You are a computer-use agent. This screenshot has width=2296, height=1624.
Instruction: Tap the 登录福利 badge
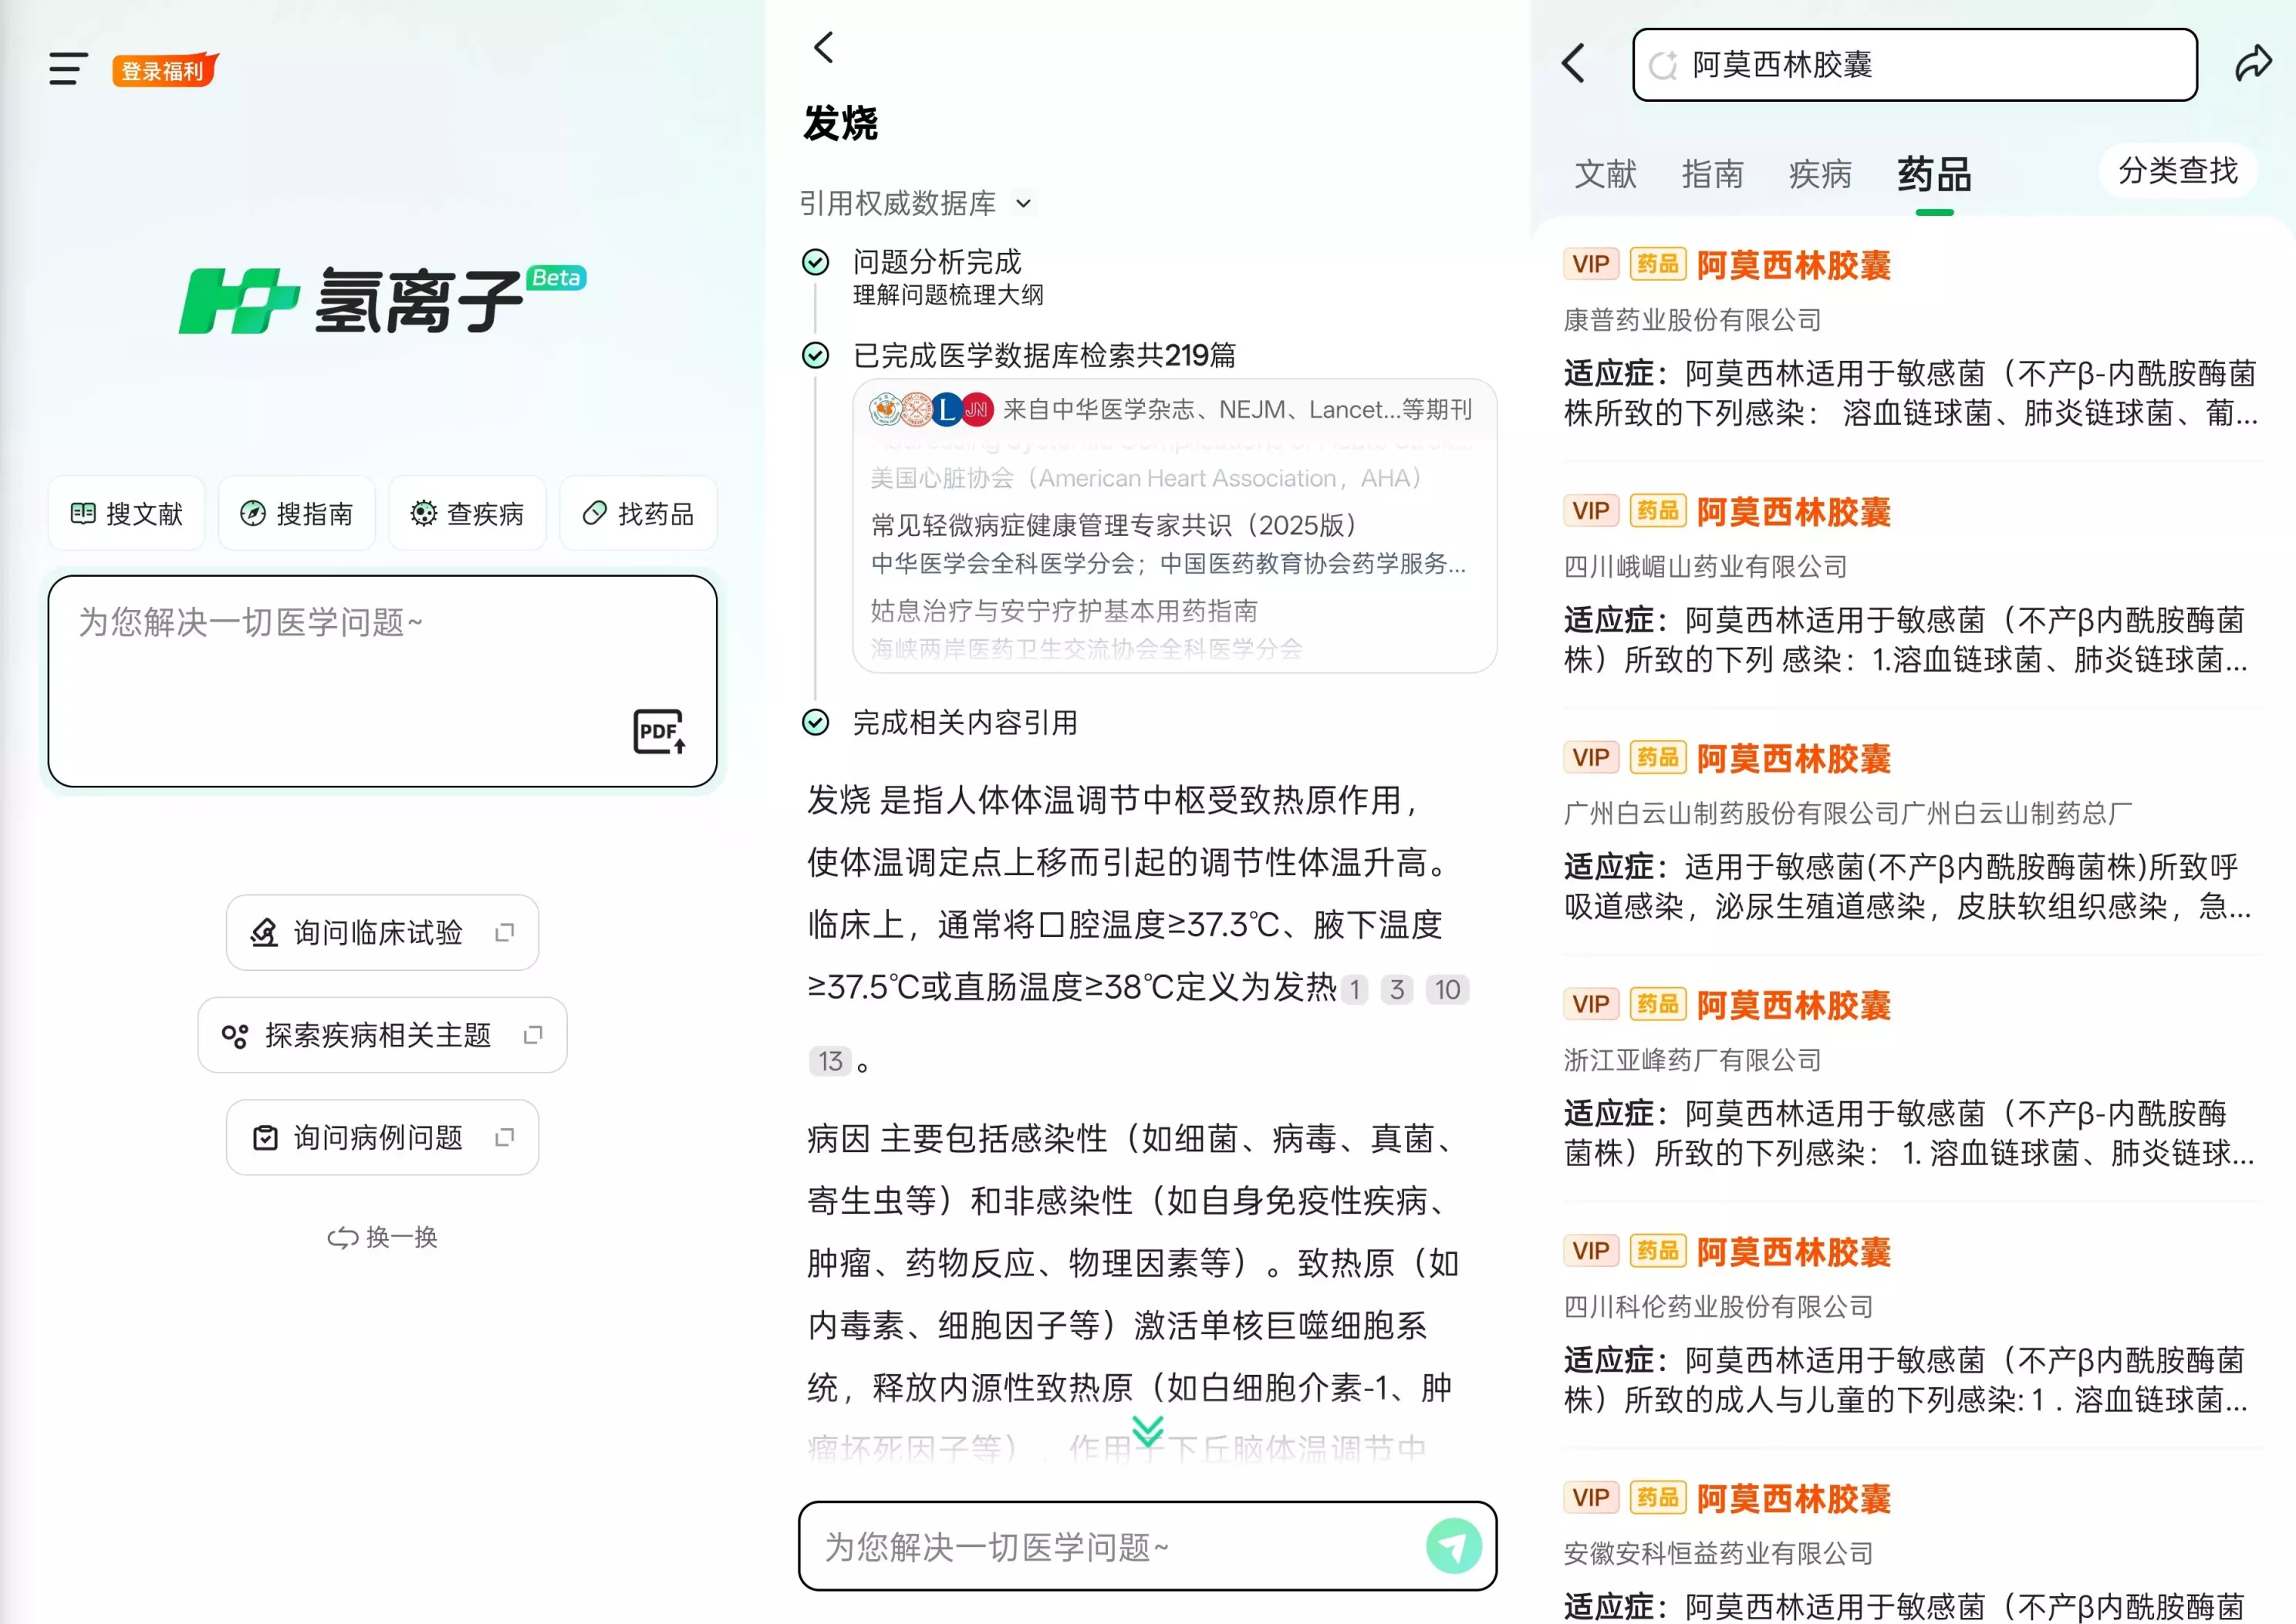[164, 70]
